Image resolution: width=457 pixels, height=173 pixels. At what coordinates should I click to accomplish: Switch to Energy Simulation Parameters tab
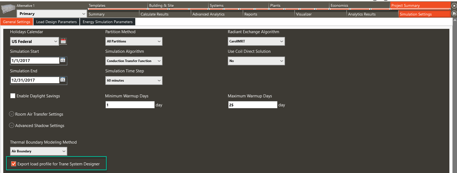pos(108,22)
